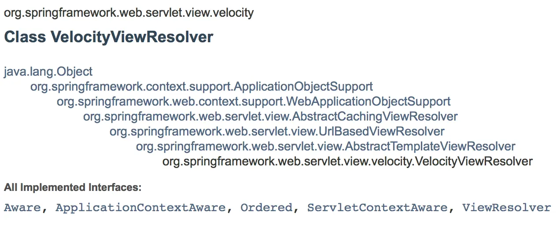Open the java.lang.Object link
560x227 pixels.
click(x=48, y=72)
